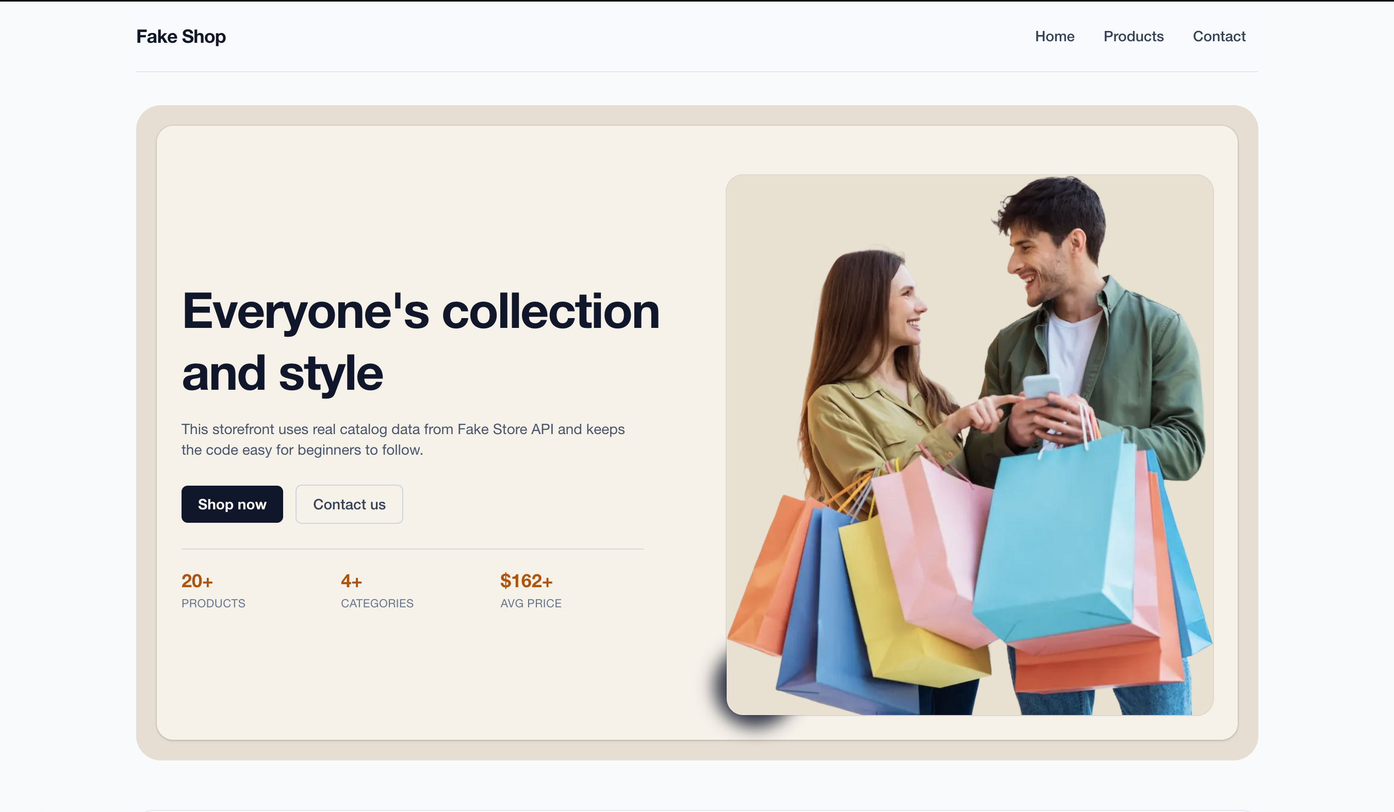Open the Products nav link
This screenshot has width=1394, height=812.
1134,37
